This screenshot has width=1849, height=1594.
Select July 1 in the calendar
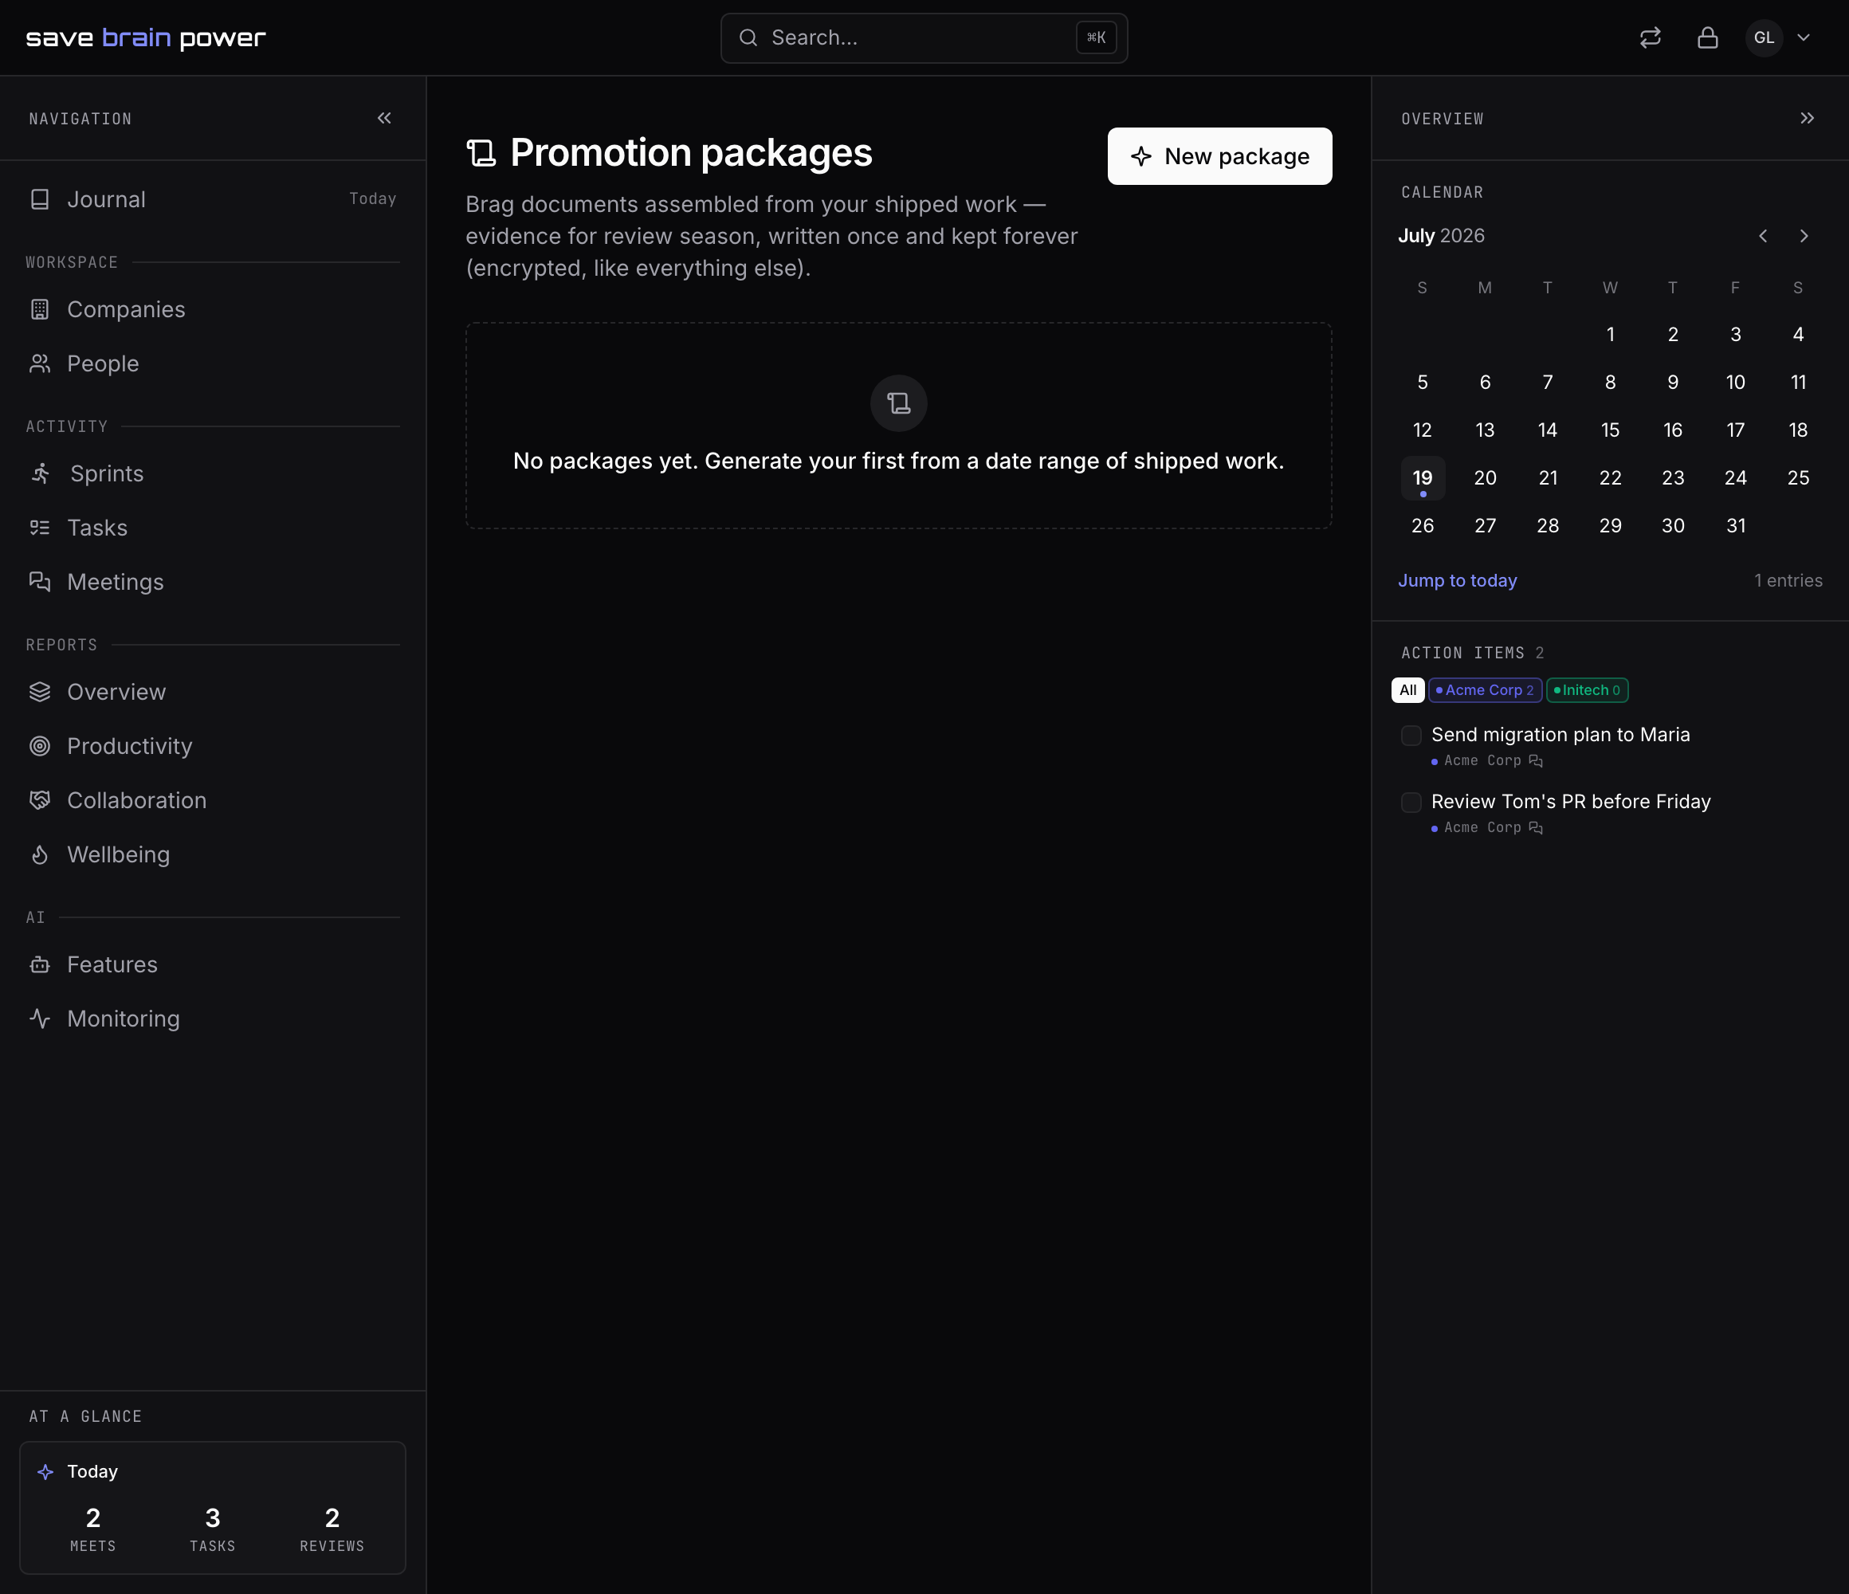(1611, 335)
